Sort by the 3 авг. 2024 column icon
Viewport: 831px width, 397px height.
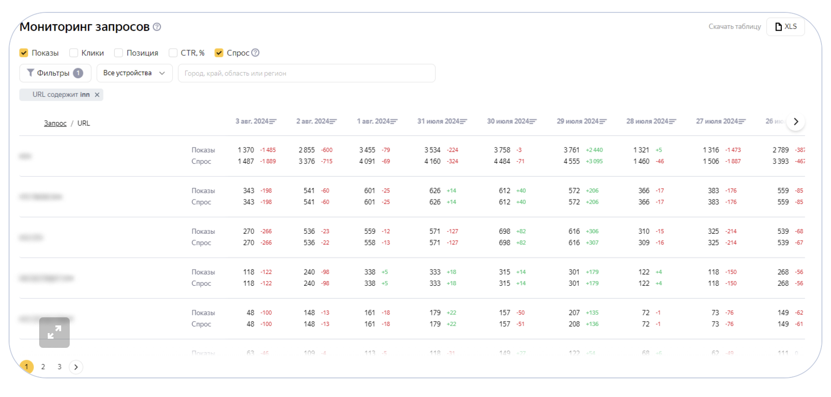[273, 122]
